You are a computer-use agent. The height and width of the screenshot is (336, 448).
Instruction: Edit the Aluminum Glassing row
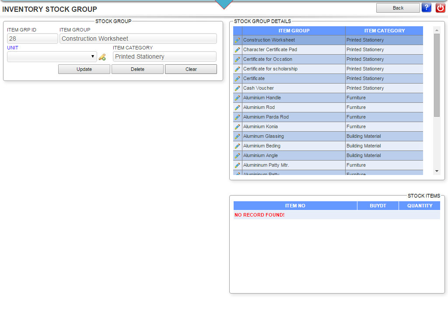238,136
